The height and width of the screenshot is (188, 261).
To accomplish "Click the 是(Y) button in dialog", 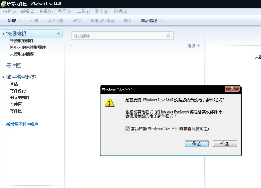I will tap(197, 144).
